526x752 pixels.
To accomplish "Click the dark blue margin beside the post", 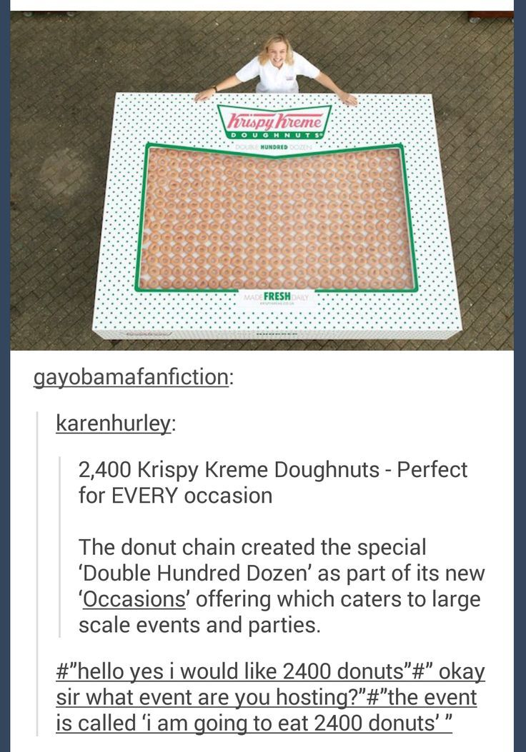I will point(520,376).
